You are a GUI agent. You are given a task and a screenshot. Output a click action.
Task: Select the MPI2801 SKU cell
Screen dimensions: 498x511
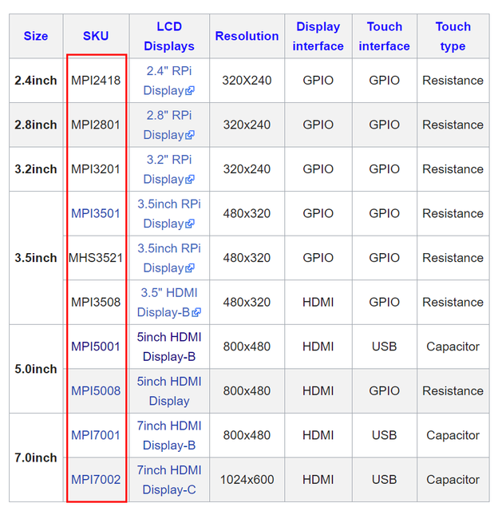point(96,125)
